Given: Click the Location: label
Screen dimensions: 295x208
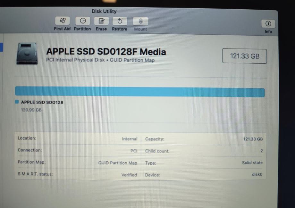Looking at the screenshot, I should point(27,138).
